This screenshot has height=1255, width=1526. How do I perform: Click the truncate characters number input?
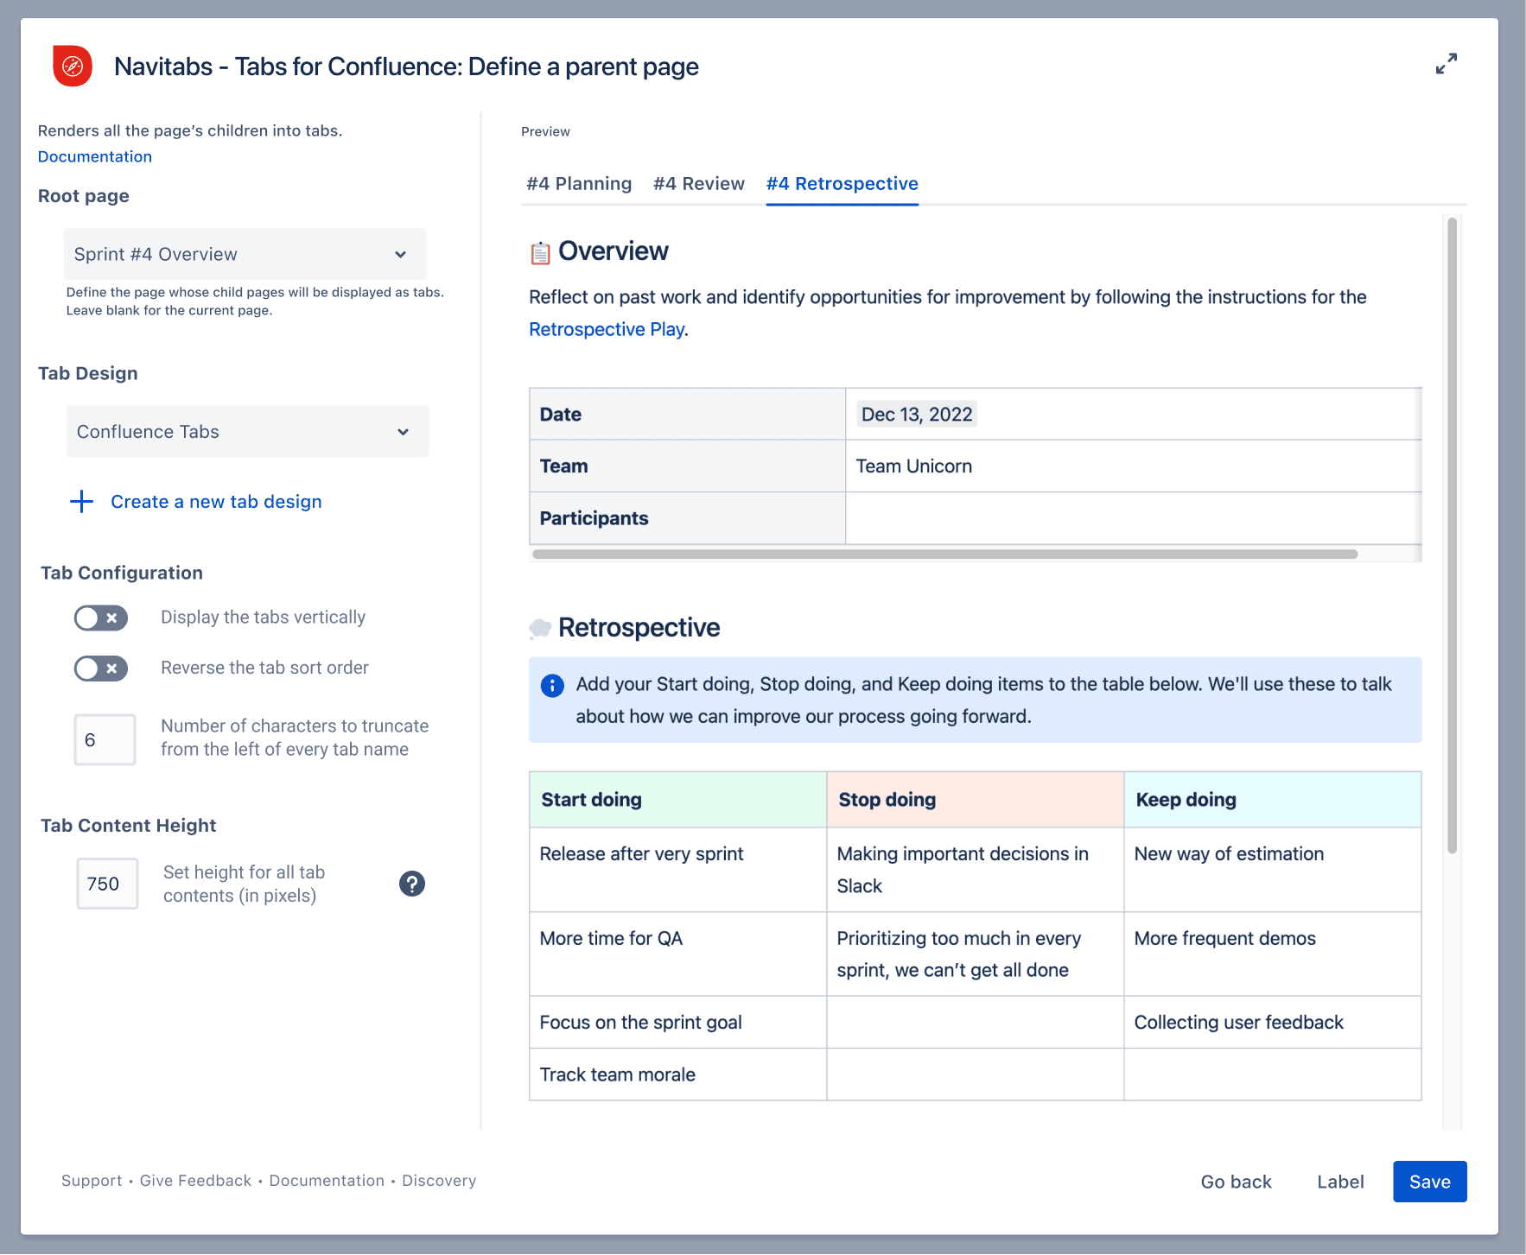point(105,739)
